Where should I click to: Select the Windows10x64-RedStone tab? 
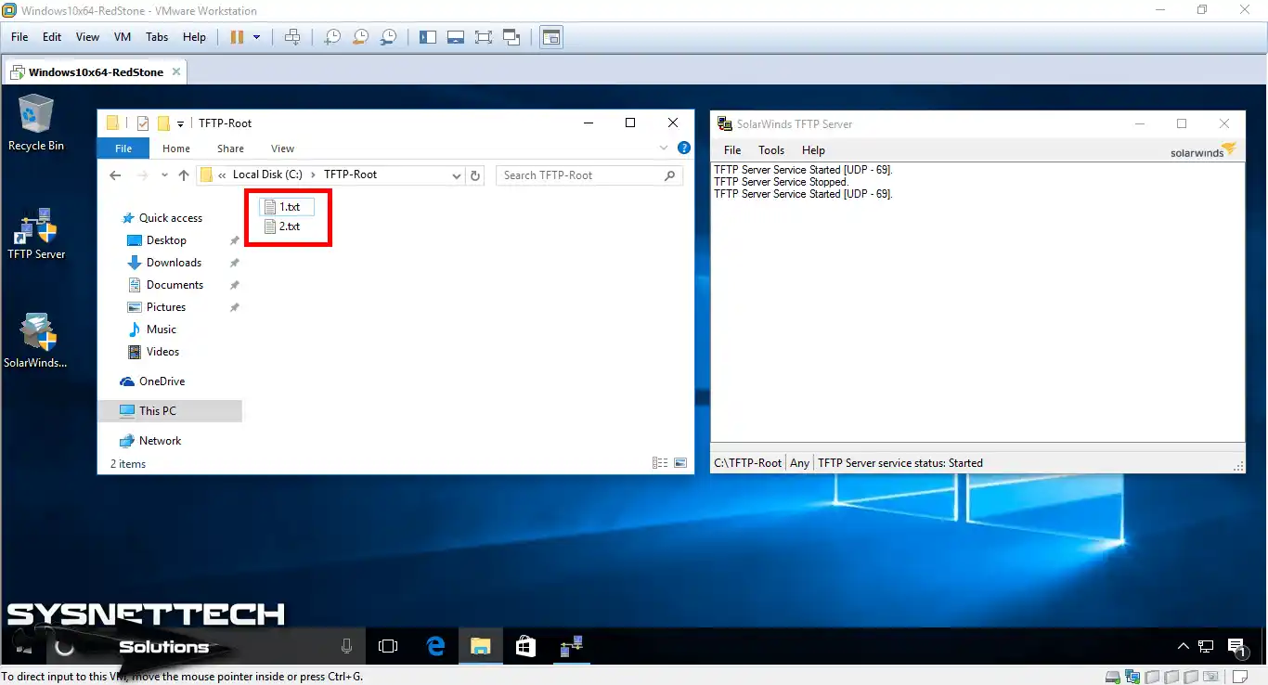click(96, 71)
